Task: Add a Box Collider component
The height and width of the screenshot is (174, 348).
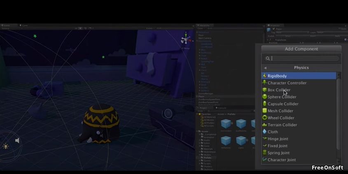Action: pos(299,90)
